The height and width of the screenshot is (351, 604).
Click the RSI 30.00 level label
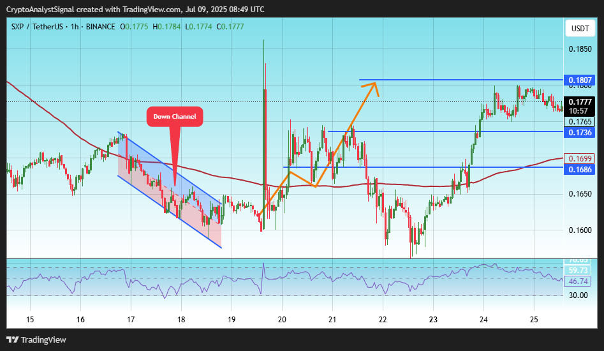(578, 295)
